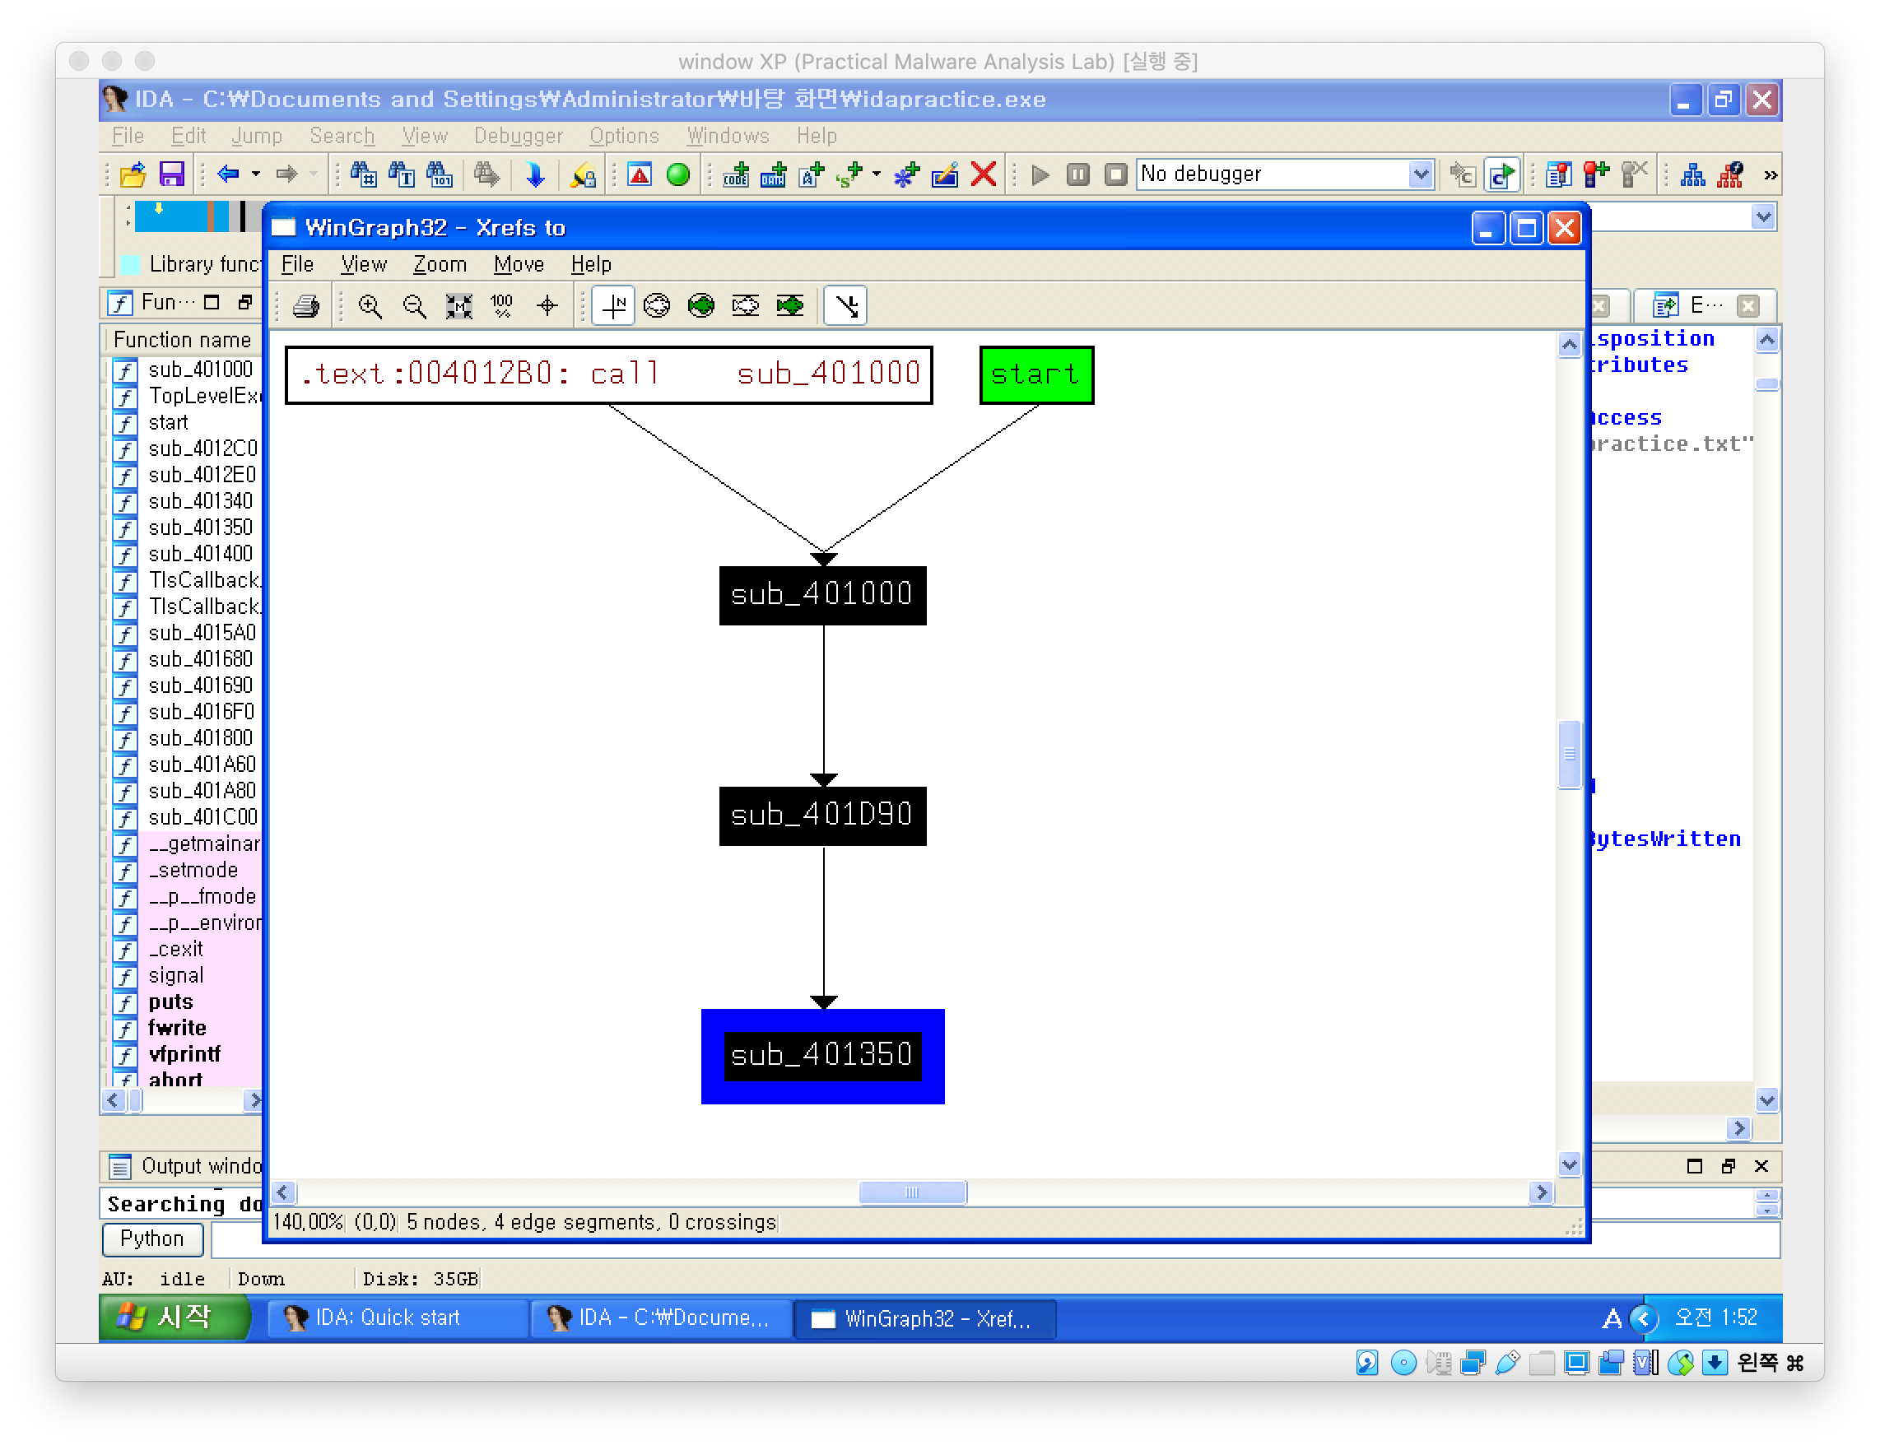Click the graph scroll right arrow
Image resolution: width=1880 pixels, height=1450 pixels.
(1541, 1192)
